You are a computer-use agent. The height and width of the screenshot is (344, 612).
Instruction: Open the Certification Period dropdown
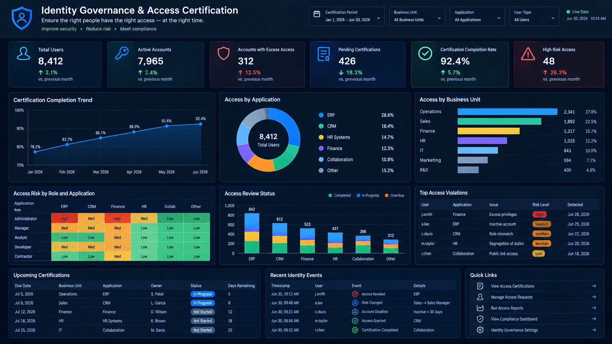pos(346,16)
